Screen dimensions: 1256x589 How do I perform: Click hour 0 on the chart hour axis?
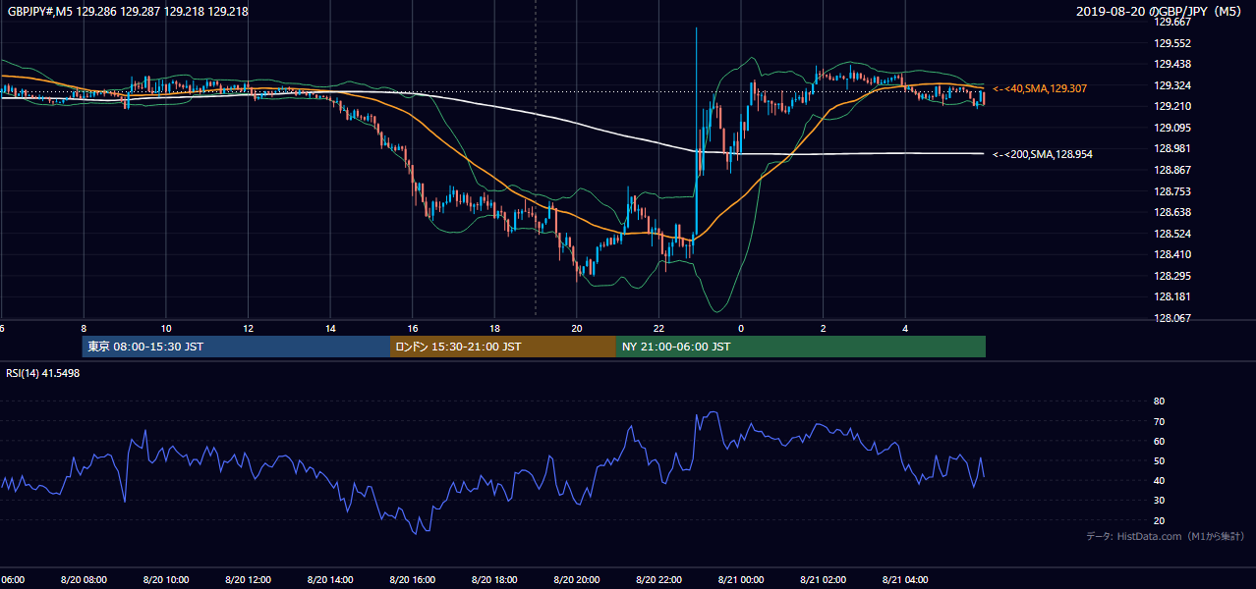[741, 329]
